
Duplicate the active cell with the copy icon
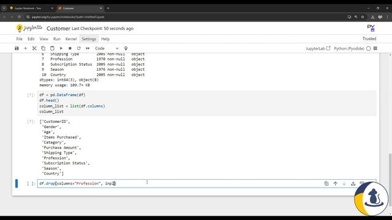coord(326,183)
